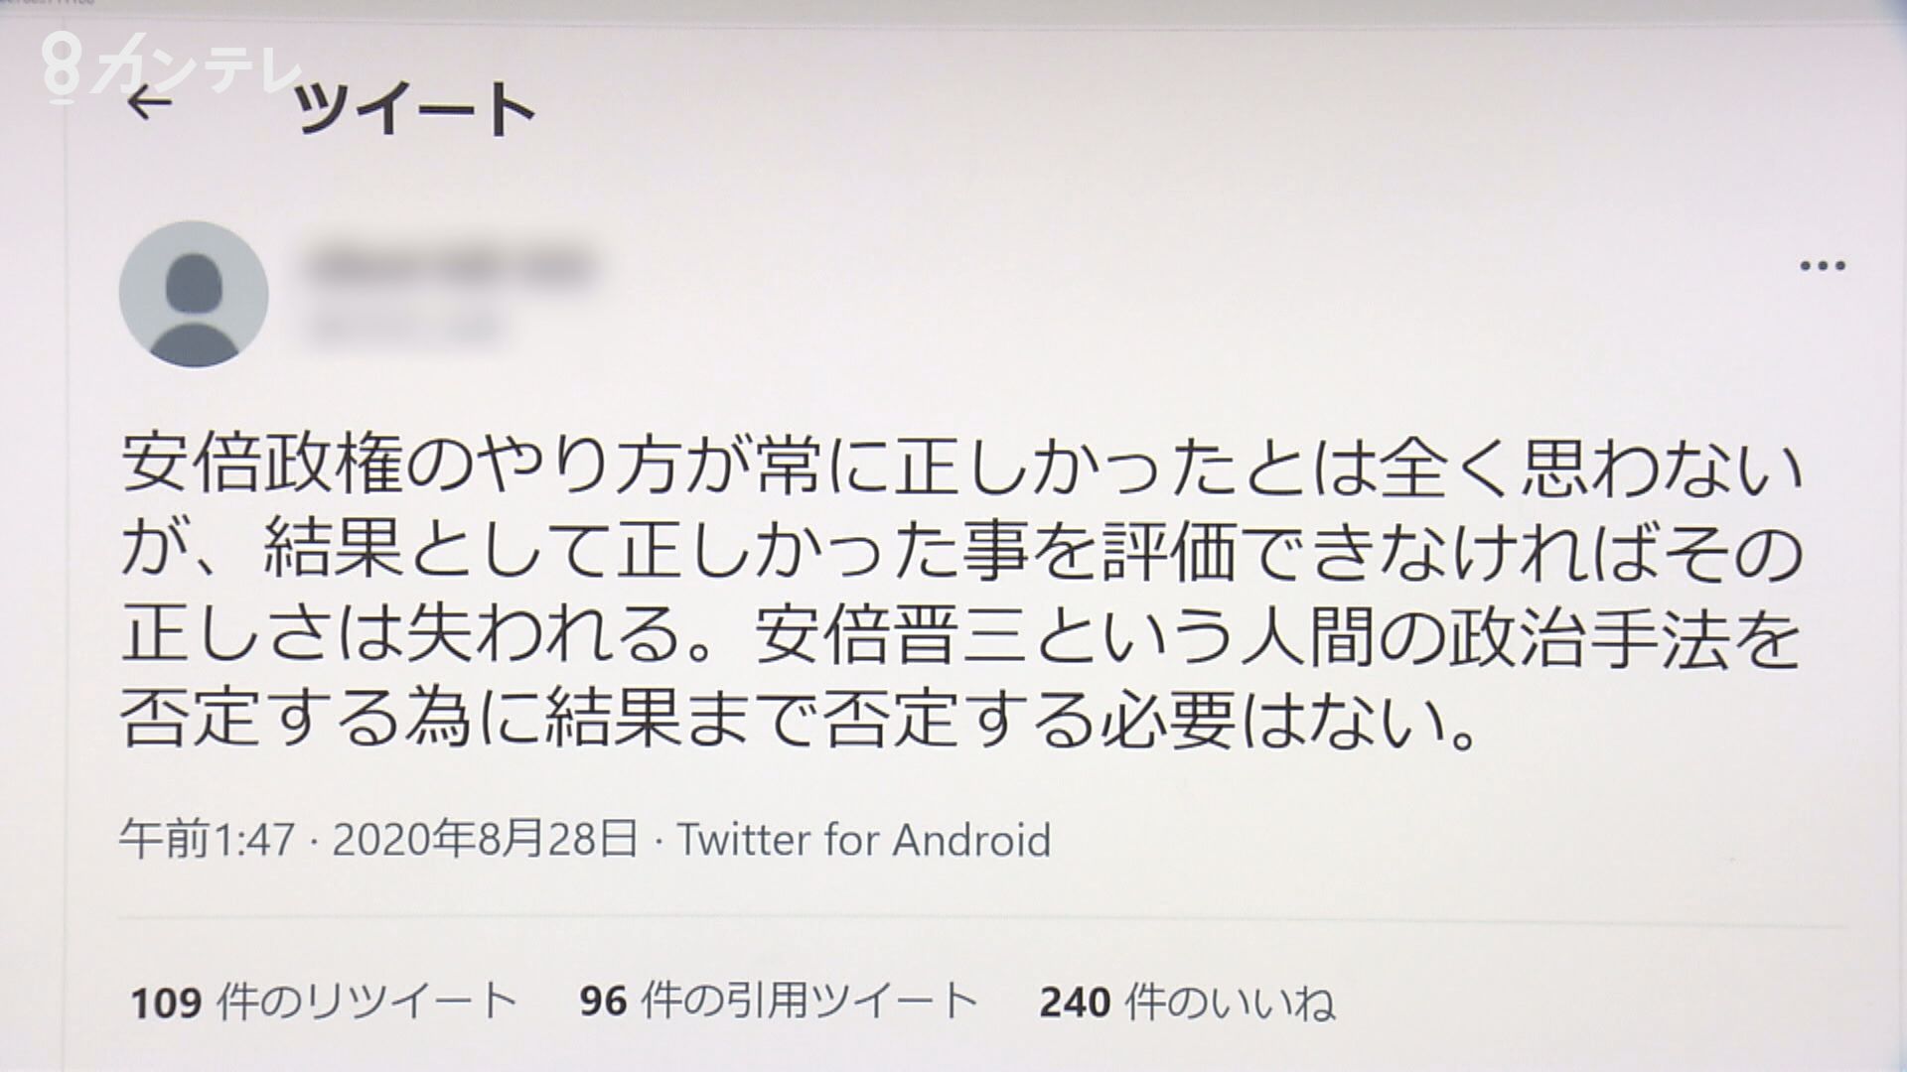
Task: Open the gray default profile avatar
Action: coord(194,294)
